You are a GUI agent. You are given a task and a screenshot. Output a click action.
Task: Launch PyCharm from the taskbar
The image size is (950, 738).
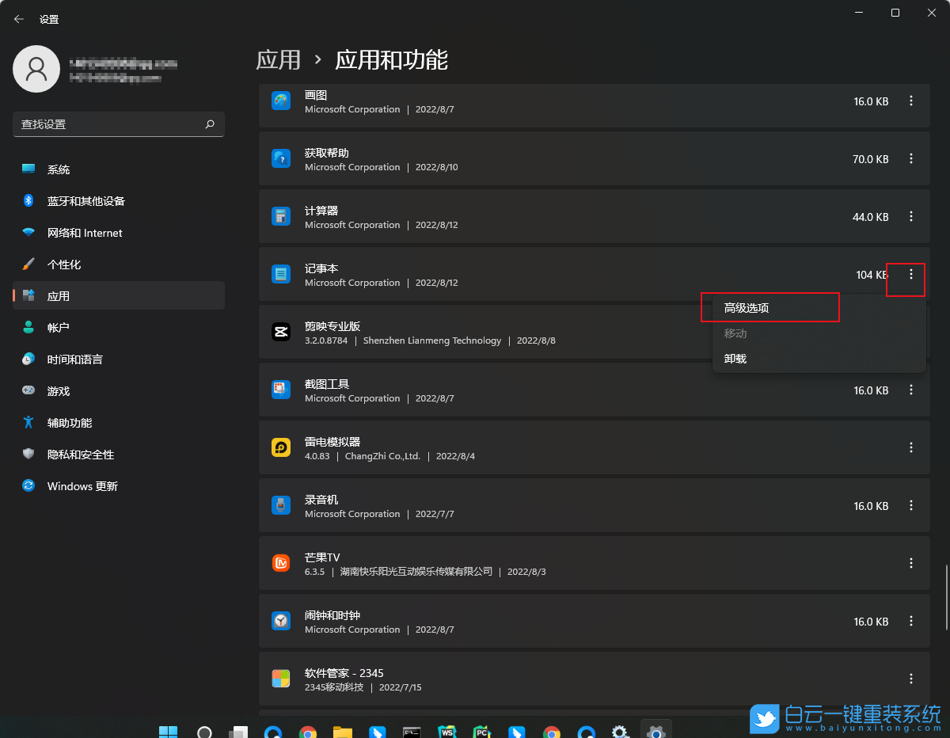[481, 730]
